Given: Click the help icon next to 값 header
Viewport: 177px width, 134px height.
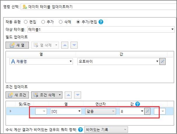Looking at the screenshot, I should point(138,104).
